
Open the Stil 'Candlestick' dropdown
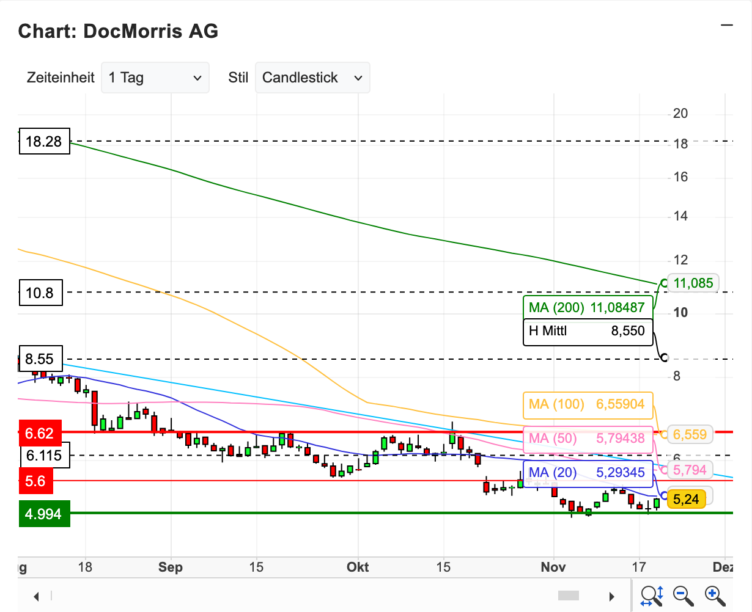(x=312, y=78)
